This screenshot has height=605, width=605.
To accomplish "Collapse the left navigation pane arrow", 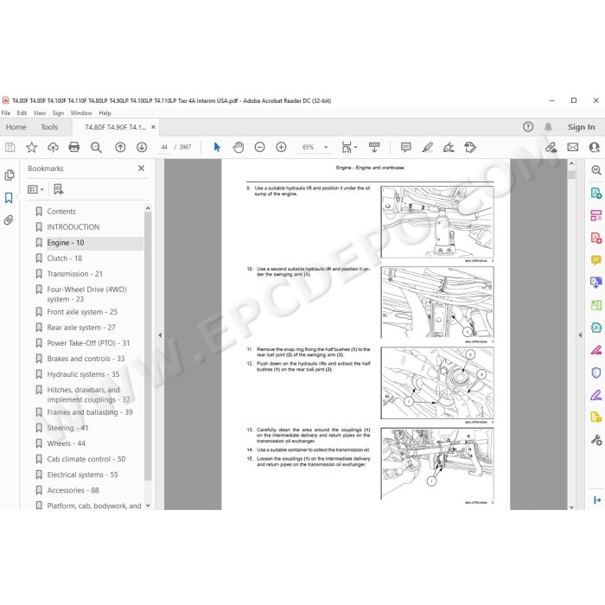I will pyautogui.click(x=160, y=335).
